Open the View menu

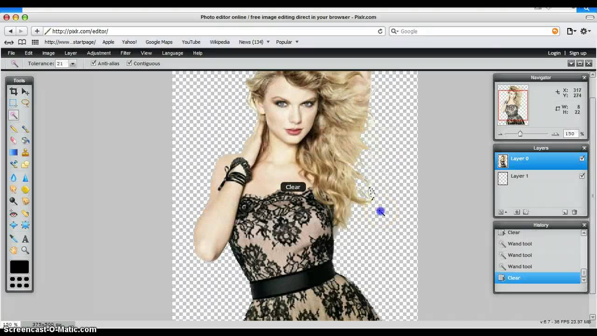tap(146, 53)
